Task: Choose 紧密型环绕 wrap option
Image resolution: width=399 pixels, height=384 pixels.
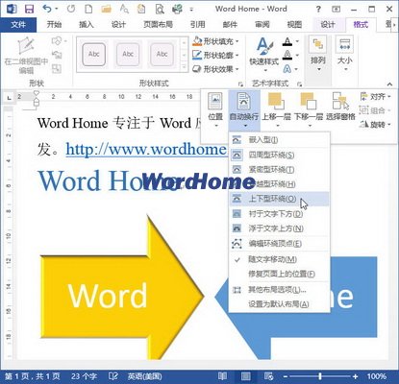Action: [279, 169]
